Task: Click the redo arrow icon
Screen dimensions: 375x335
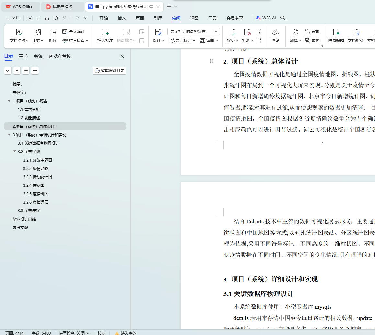Action: 77,18
